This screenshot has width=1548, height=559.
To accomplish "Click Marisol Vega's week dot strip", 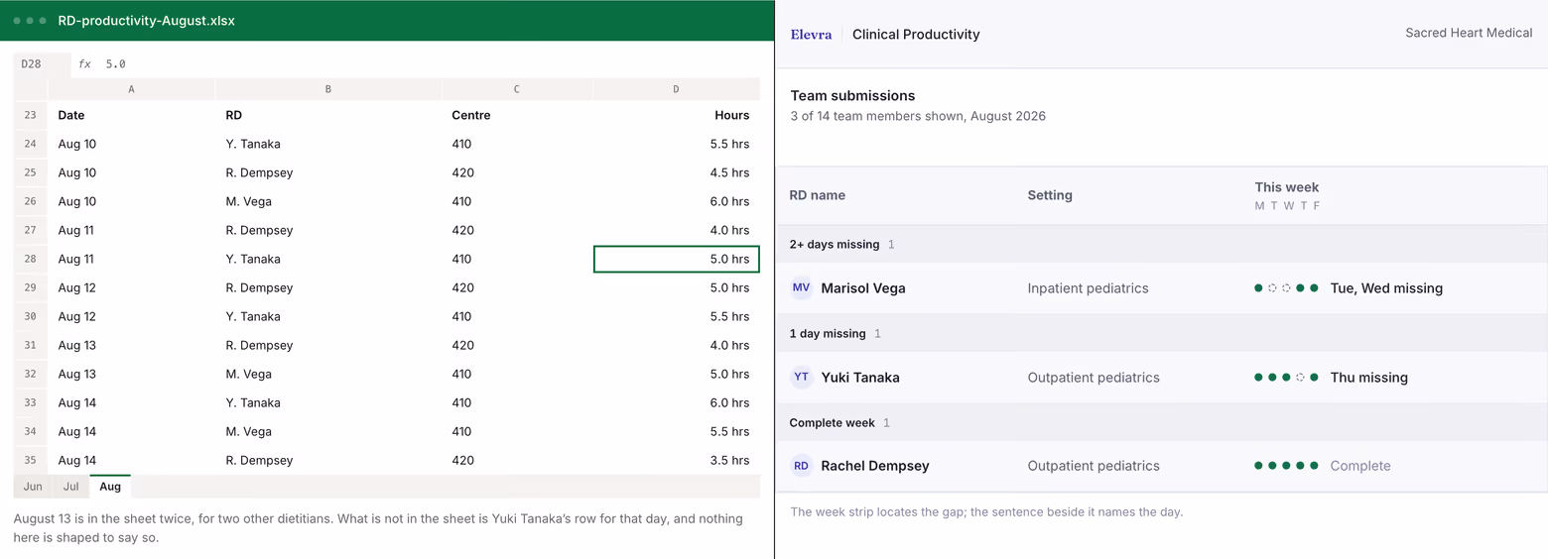I will [x=1286, y=288].
